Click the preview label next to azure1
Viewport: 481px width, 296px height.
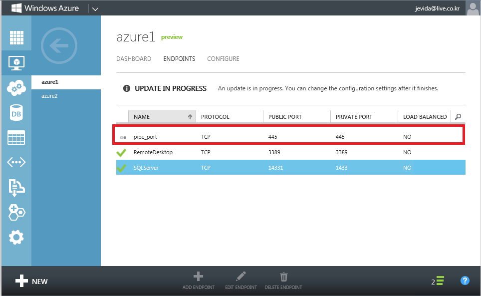[x=172, y=37]
